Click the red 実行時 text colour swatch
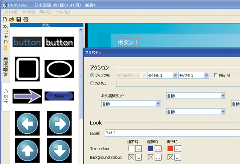 click(170, 148)
